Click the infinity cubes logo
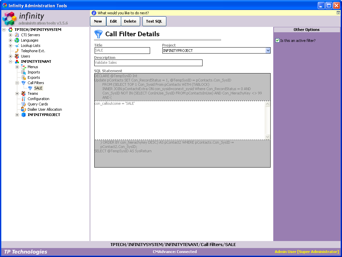The height and width of the screenshot is (257, 342). coord(9,19)
